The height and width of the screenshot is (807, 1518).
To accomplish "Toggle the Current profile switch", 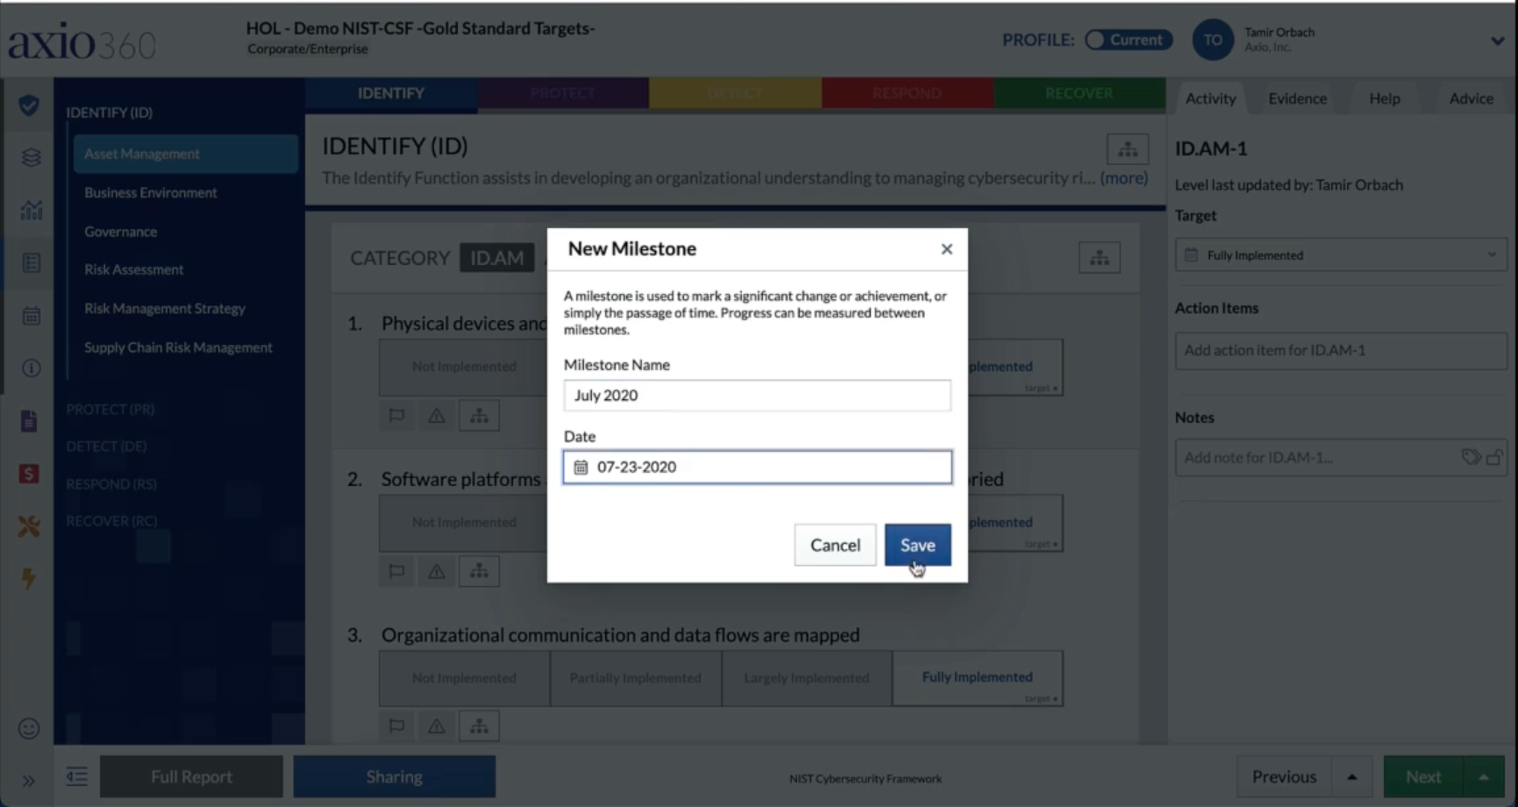I will [x=1129, y=39].
